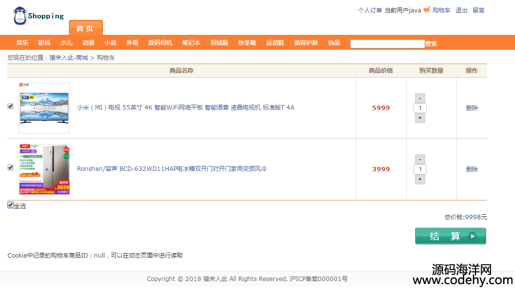Click the orange shopping cart icon
Image resolution: width=515 pixels, height=290 pixels.
pos(427,10)
